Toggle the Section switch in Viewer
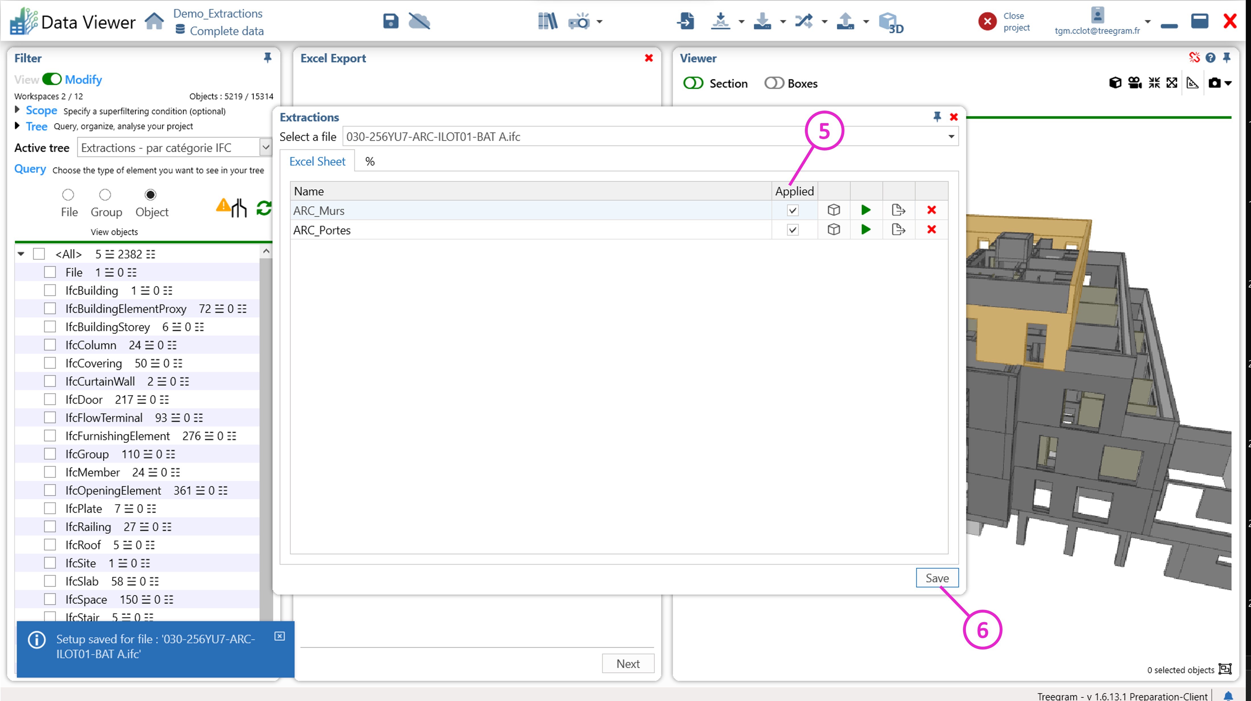Screen dimensions: 1251x701 point(693,83)
